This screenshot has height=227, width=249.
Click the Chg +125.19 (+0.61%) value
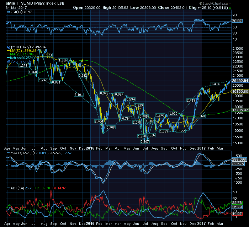[x=208, y=7]
